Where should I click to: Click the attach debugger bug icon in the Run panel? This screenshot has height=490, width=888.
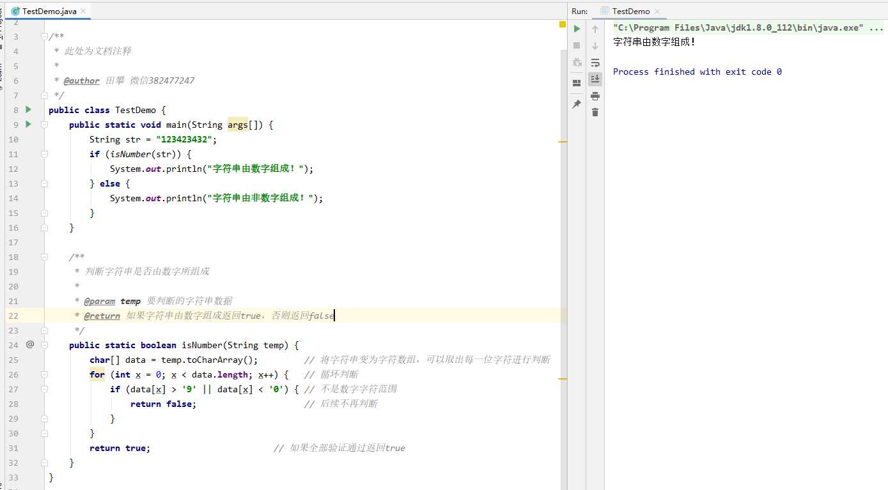point(577,62)
